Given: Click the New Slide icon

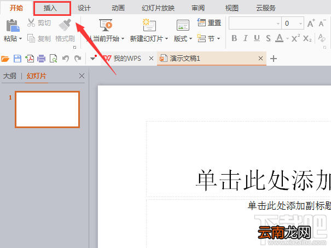Looking at the screenshot, I should click(x=149, y=25).
